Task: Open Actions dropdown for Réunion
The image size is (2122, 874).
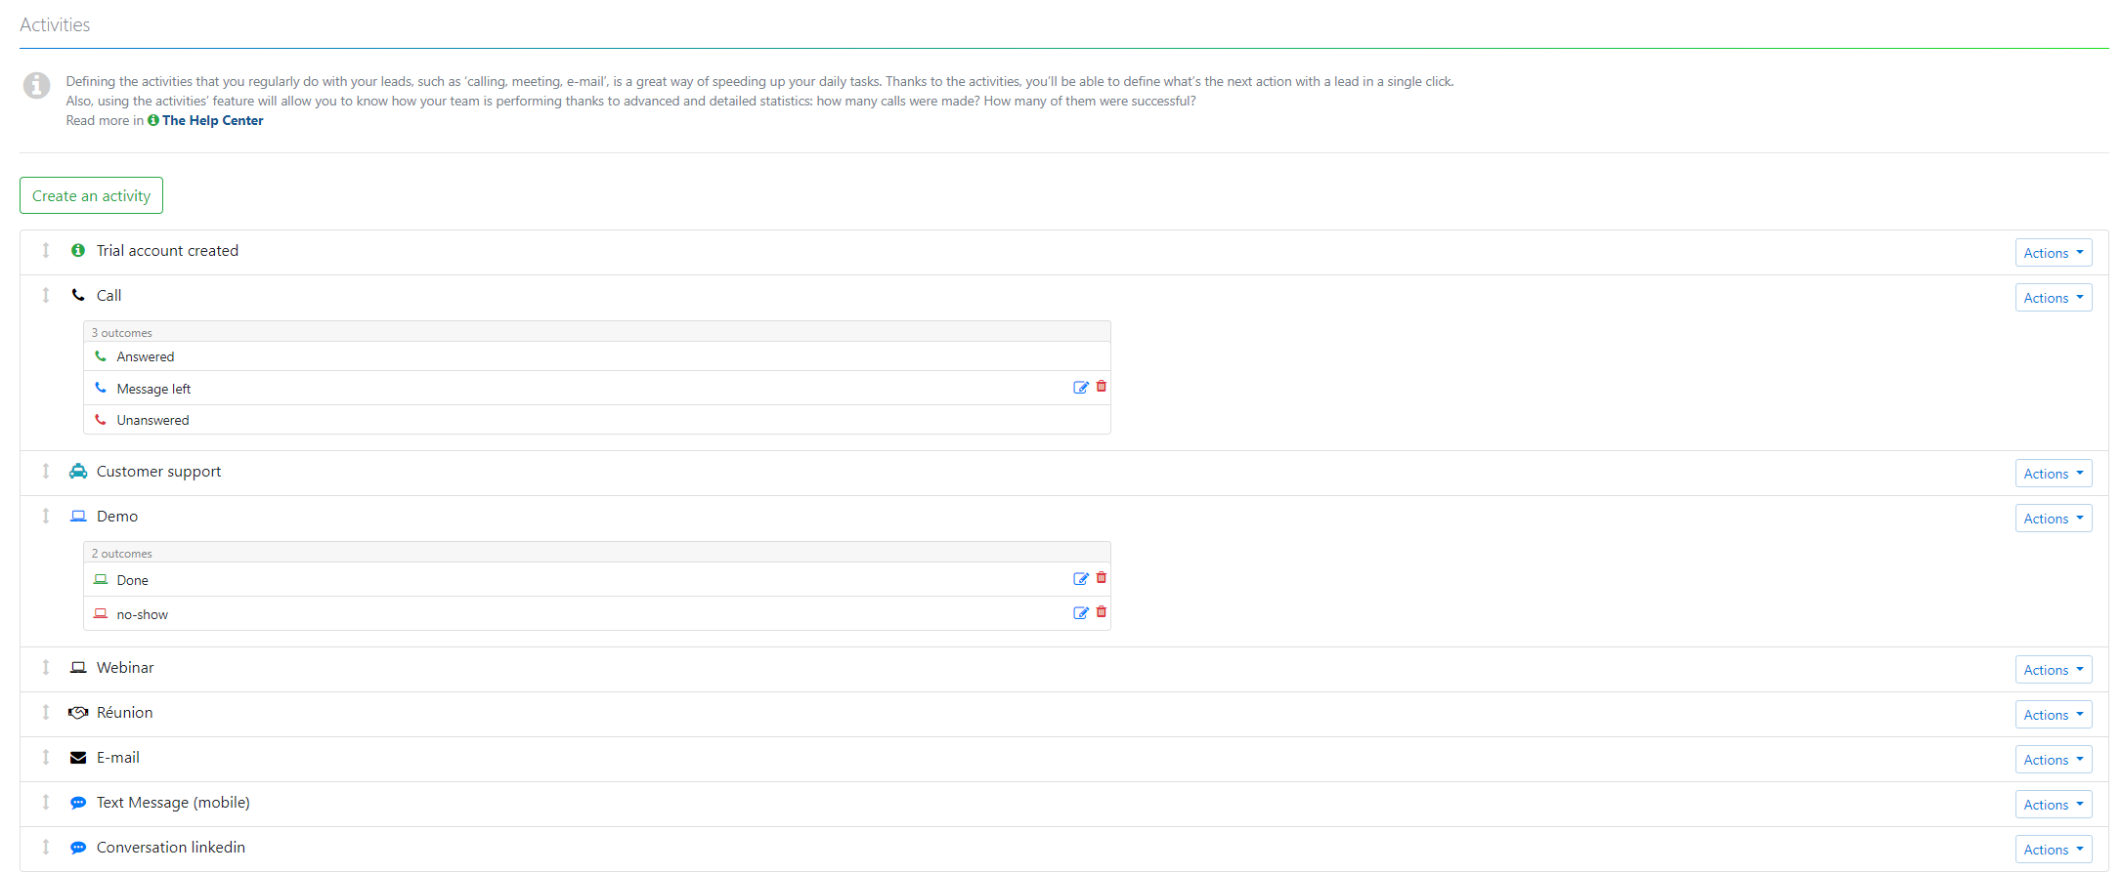Action: pos(2054,715)
